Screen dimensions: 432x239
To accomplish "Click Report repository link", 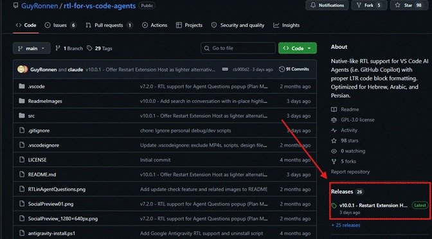I will pos(350,172).
